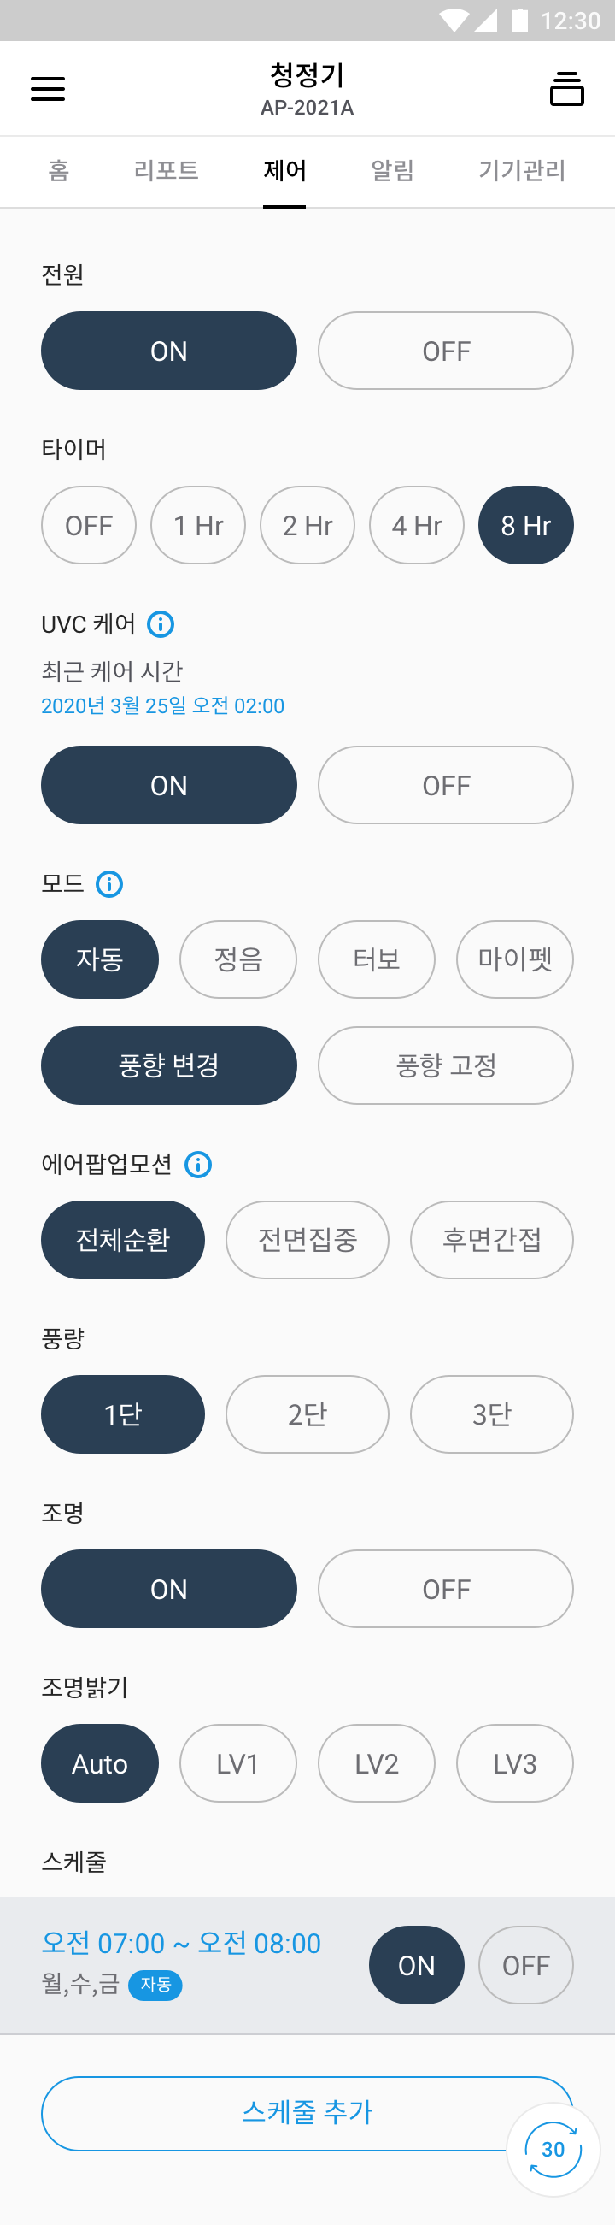Open the hamburger menu

coord(49,89)
